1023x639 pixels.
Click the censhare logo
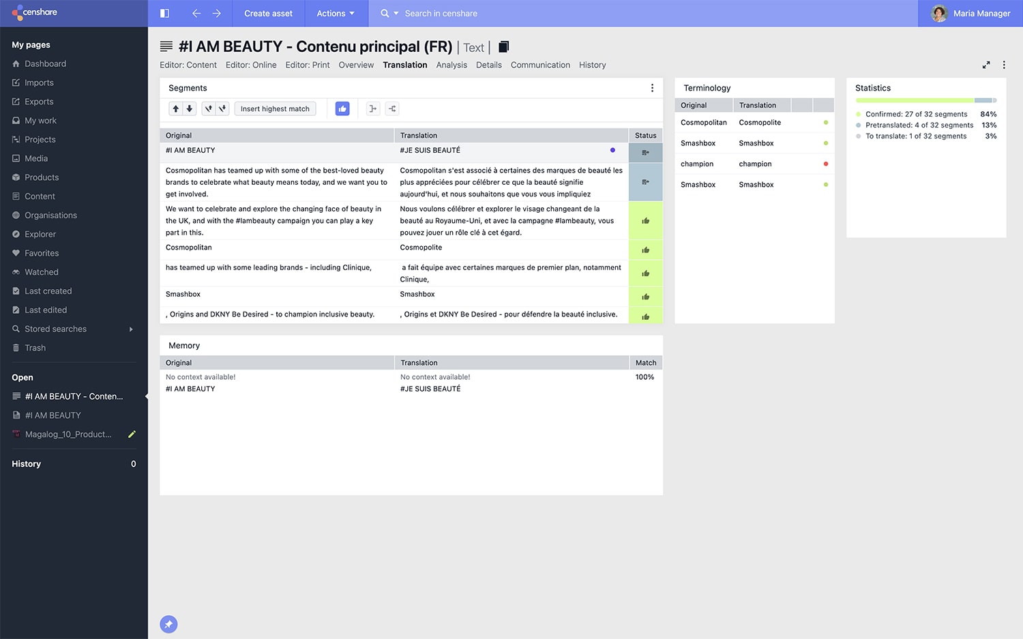click(x=35, y=12)
